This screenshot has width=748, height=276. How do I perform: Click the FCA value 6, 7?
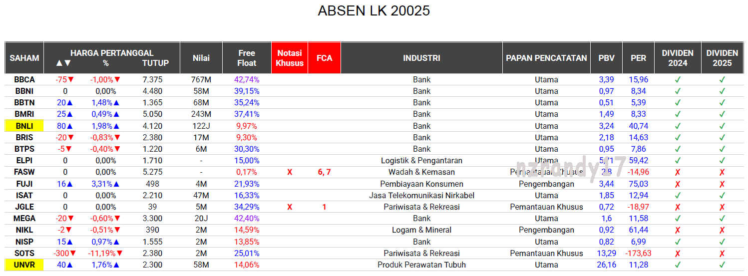coord(324,172)
